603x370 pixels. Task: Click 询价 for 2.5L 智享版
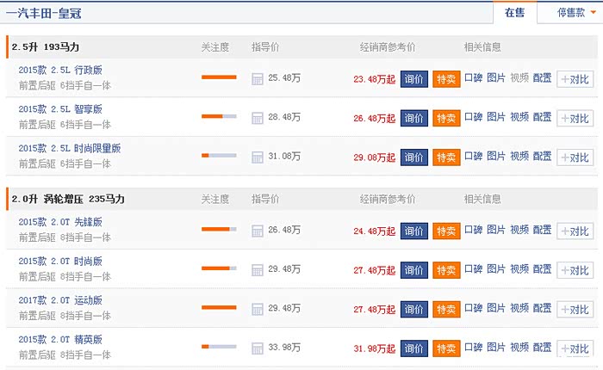click(414, 119)
